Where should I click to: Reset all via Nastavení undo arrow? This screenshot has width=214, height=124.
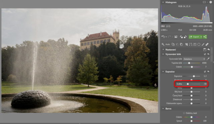coord(209,50)
